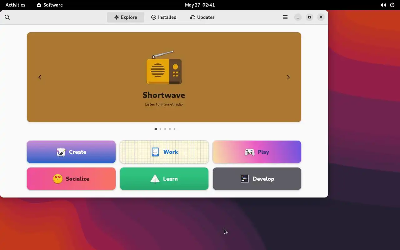This screenshot has width=400, height=250.
Task: Minimize the Software window
Action: pos(298,17)
